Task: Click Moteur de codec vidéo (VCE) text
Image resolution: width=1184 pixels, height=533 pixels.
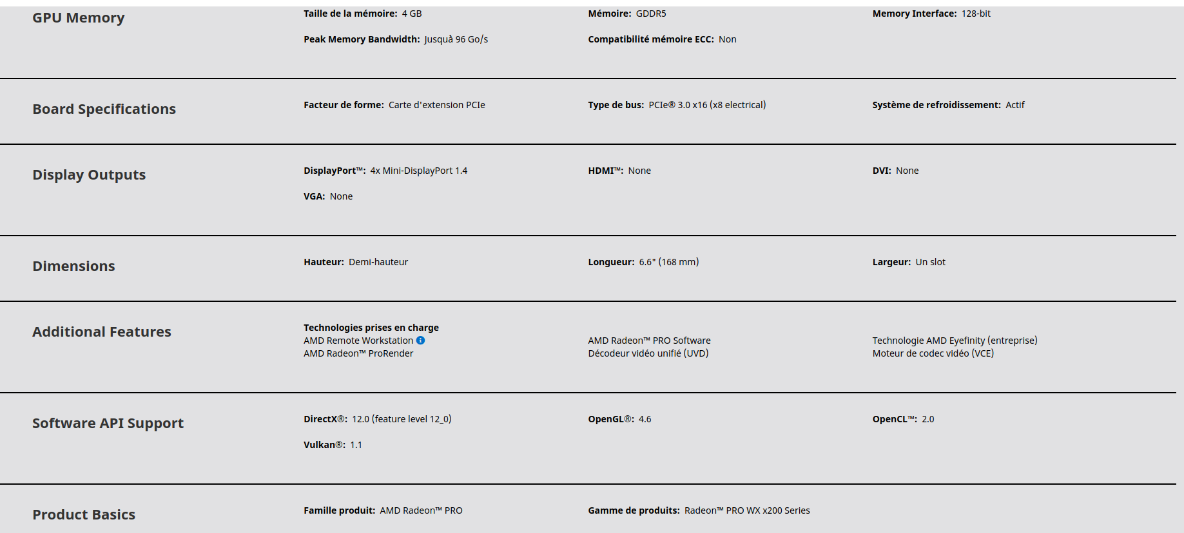Action: pyautogui.click(x=933, y=353)
